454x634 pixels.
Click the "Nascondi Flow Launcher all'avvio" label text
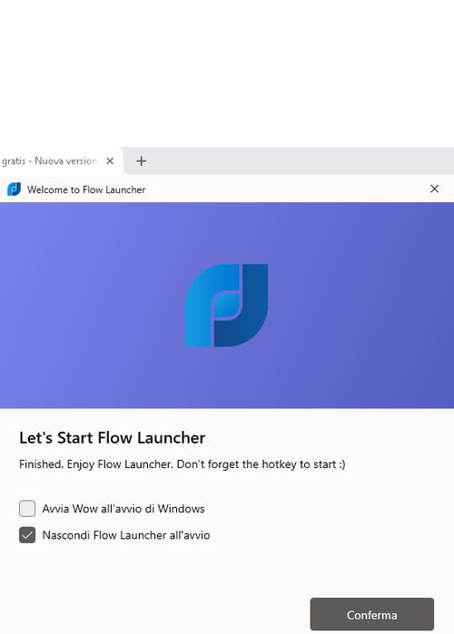coord(126,535)
